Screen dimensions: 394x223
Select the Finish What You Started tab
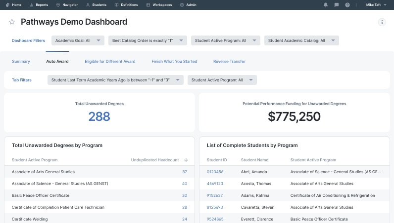pos(174,62)
